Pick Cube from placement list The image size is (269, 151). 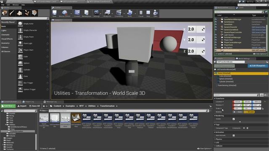(x=33, y=57)
